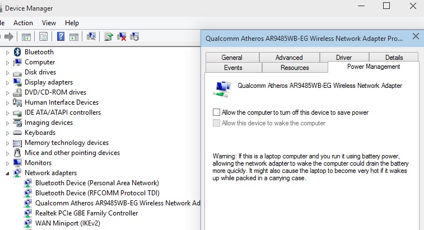The height and width of the screenshot is (230, 424).
Task: Select the Power Management tab
Action: [x=374, y=67]
